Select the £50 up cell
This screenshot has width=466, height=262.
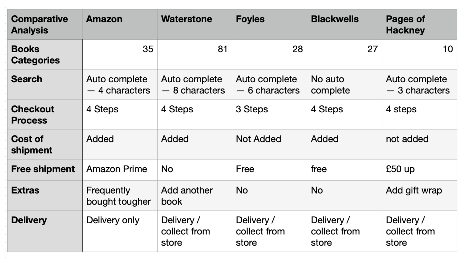coord(420,170)
